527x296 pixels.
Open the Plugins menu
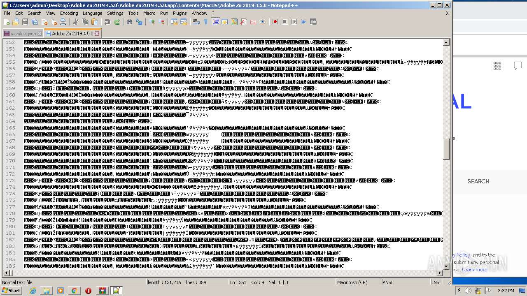[x=180, y=13]
